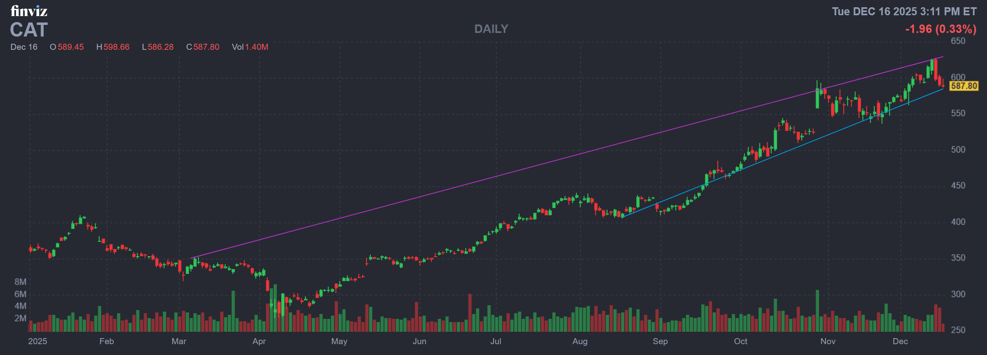The image size is (987, 355).
Task: Select the low price value 586.28
Action: click(160, 47)
